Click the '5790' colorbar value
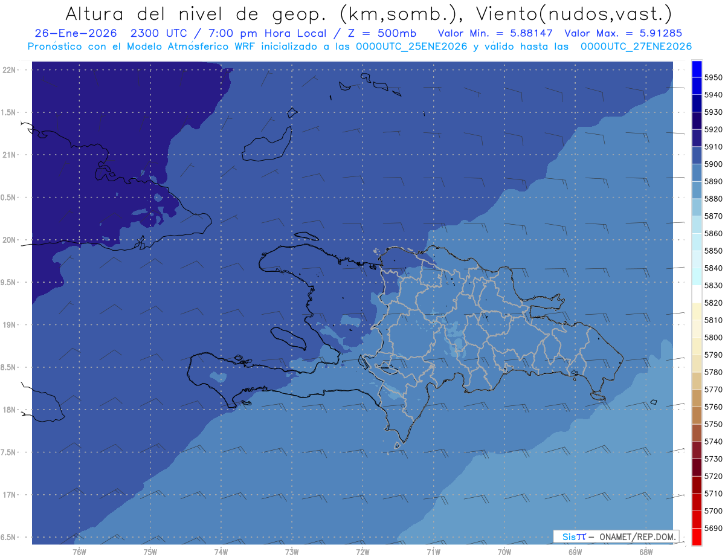725x560 pixels. coord(713,355)
